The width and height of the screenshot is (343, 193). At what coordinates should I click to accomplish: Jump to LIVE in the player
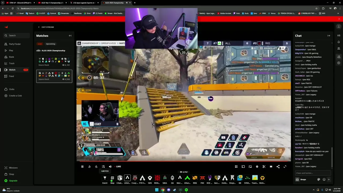tap(118, 166)
